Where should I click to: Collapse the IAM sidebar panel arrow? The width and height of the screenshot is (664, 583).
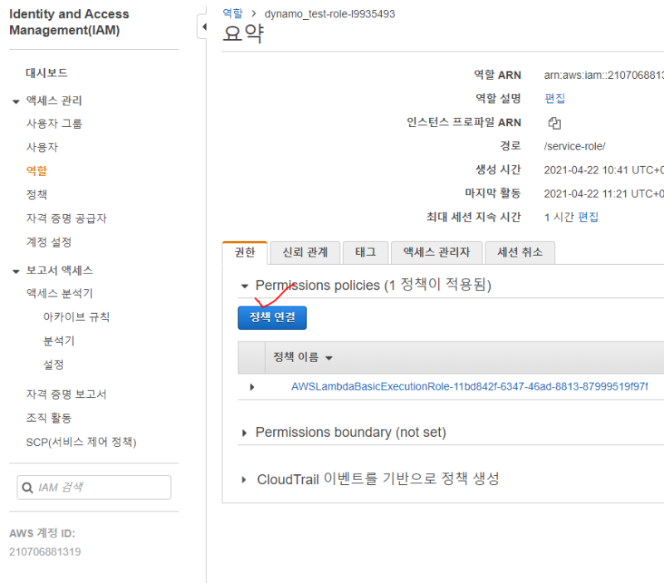pyautogui.click(x=203, y=28)
